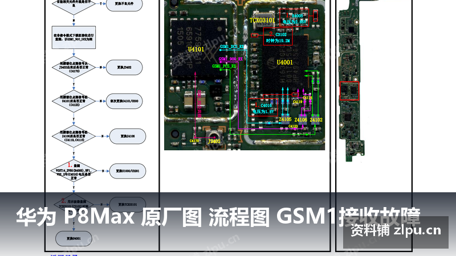
Task: Click the yellow C4170 label near J3402
Action: (x=194, y=141)
